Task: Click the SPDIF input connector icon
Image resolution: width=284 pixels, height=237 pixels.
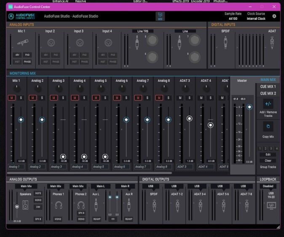Action: (225, 43)
